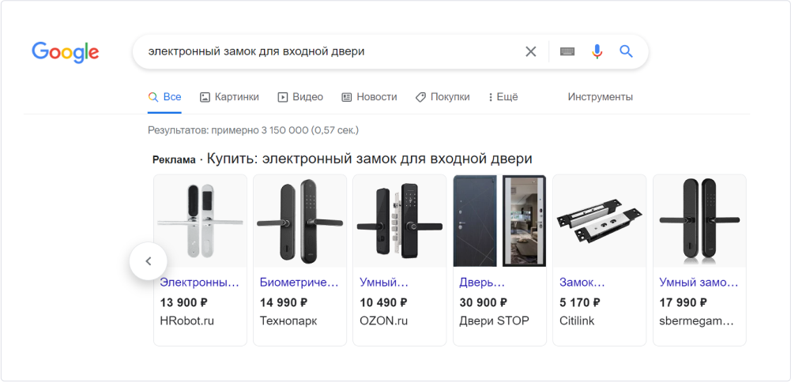The width and height of the screenshot is (791, 382).
Task: Click the blue magnifier search icon
Action: pos(626,51)
